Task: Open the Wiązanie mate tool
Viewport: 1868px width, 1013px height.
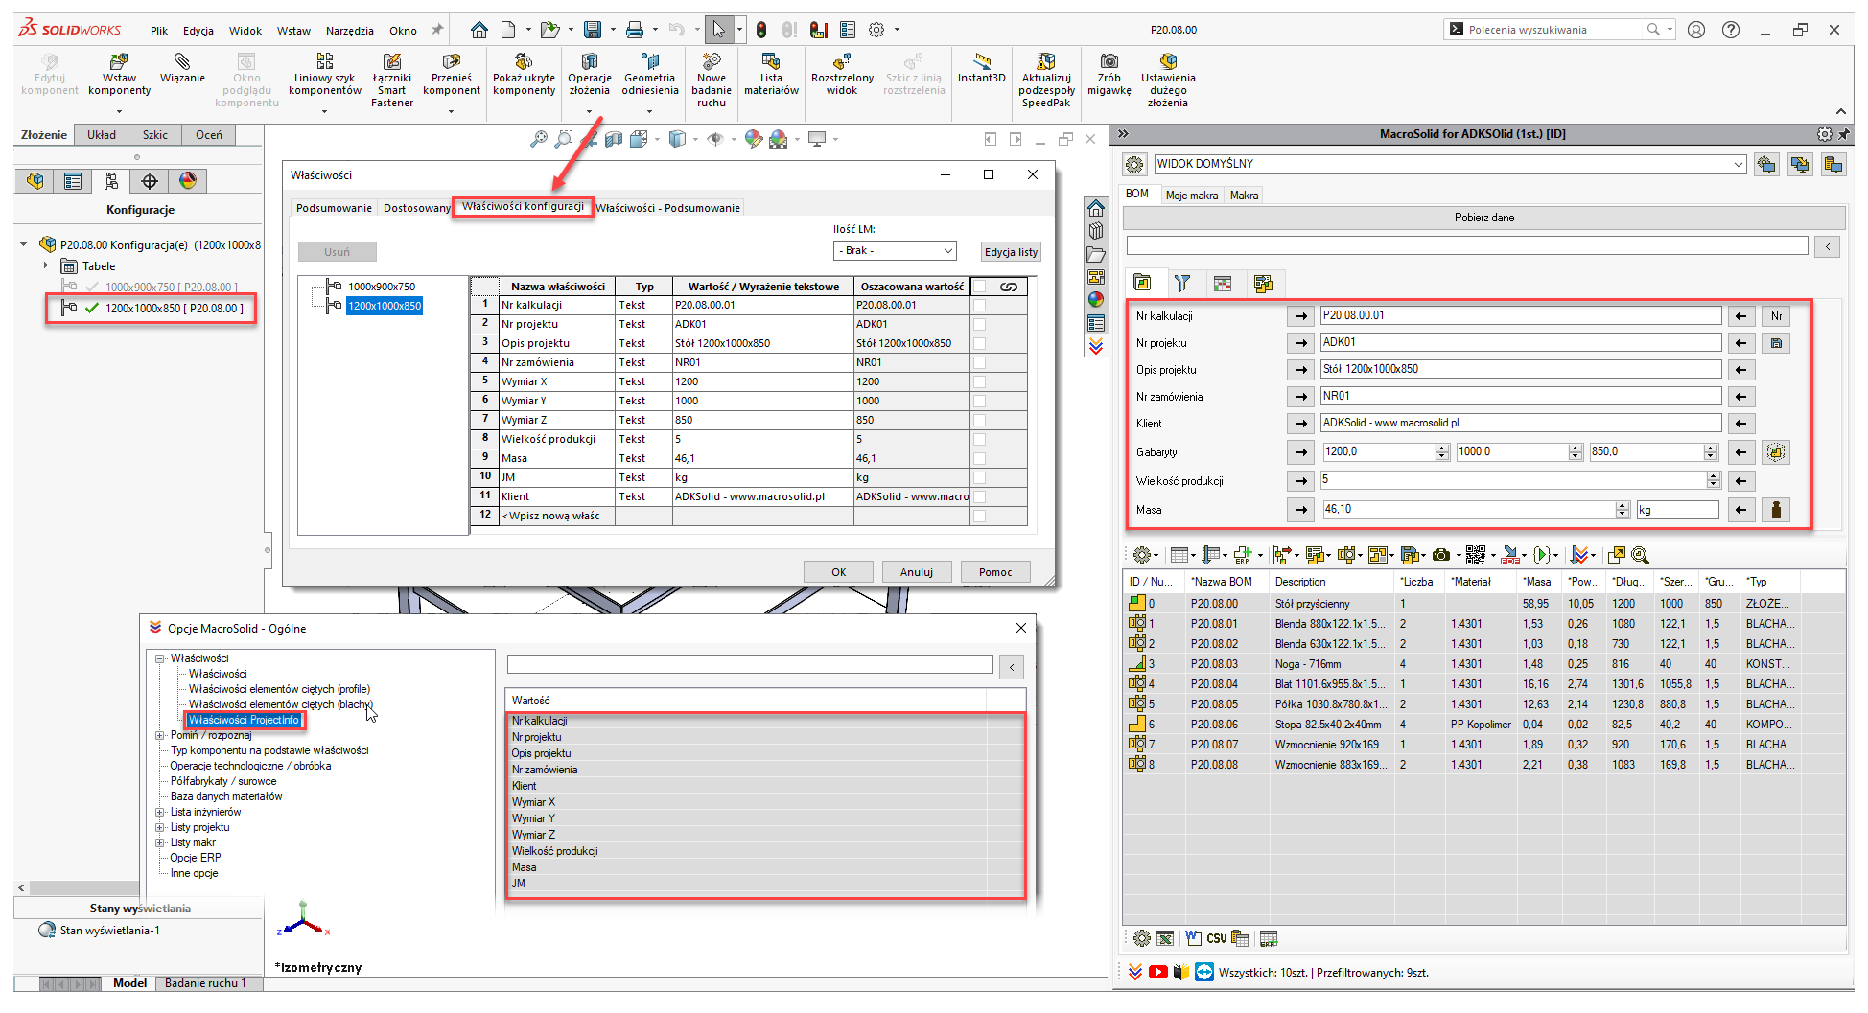Action: [182, 68]
